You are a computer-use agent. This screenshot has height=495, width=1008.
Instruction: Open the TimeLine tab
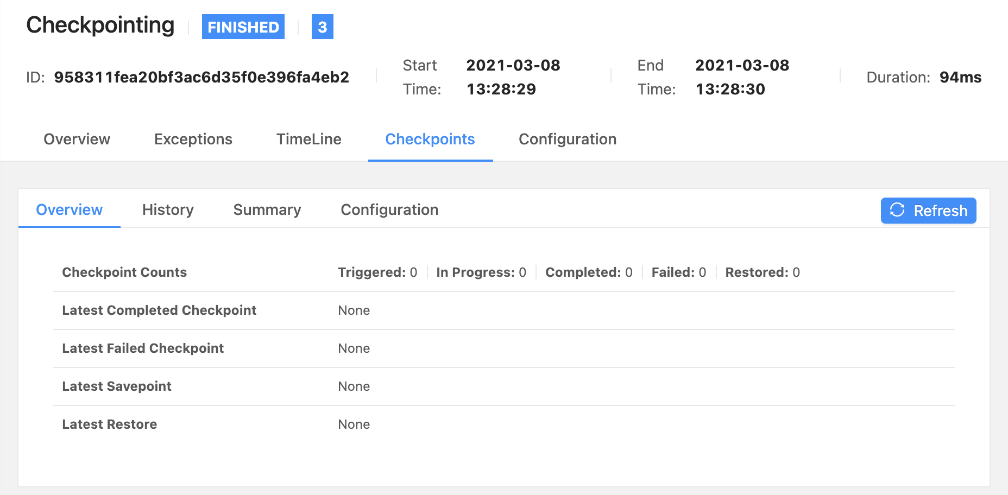click(x=308, y=139)
